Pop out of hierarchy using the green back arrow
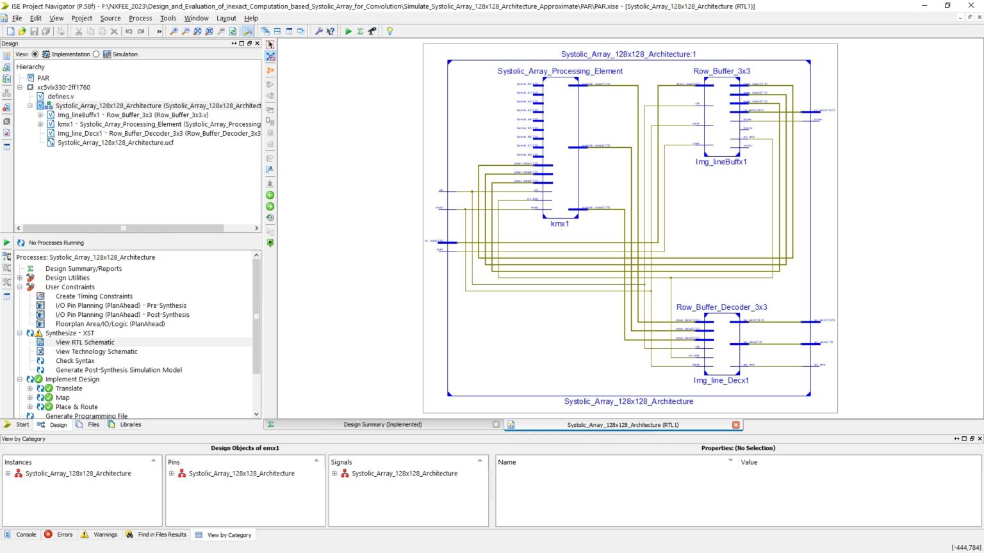 click(270, 195)
